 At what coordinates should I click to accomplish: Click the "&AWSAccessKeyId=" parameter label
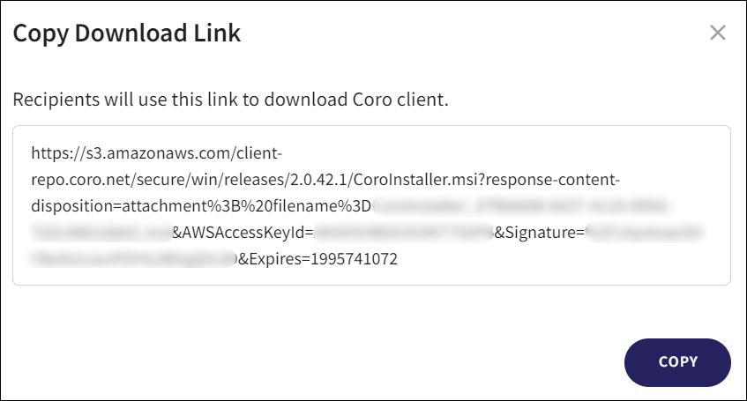click(x=242, y=234)
